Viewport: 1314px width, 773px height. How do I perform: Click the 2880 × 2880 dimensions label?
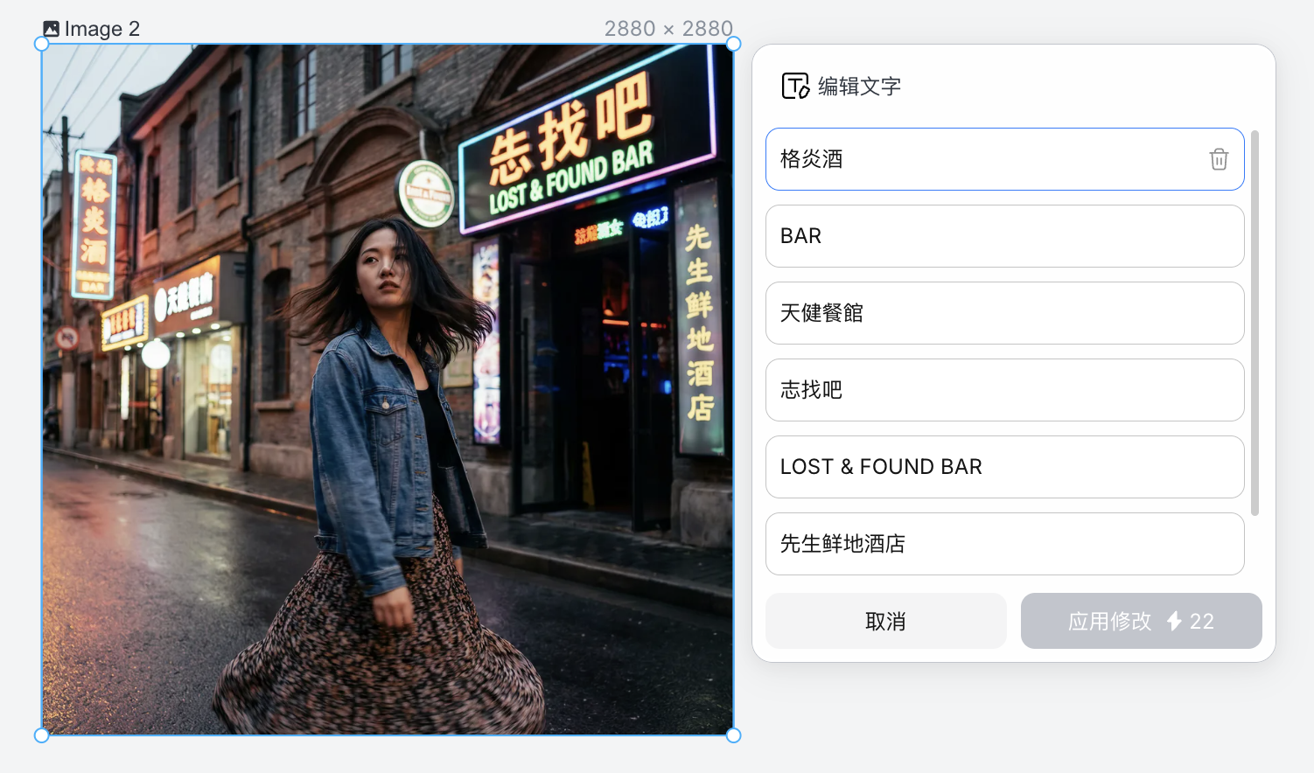click(x=667, y=29)
